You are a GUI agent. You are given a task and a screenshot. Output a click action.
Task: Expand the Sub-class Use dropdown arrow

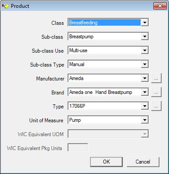pos(145,50)
